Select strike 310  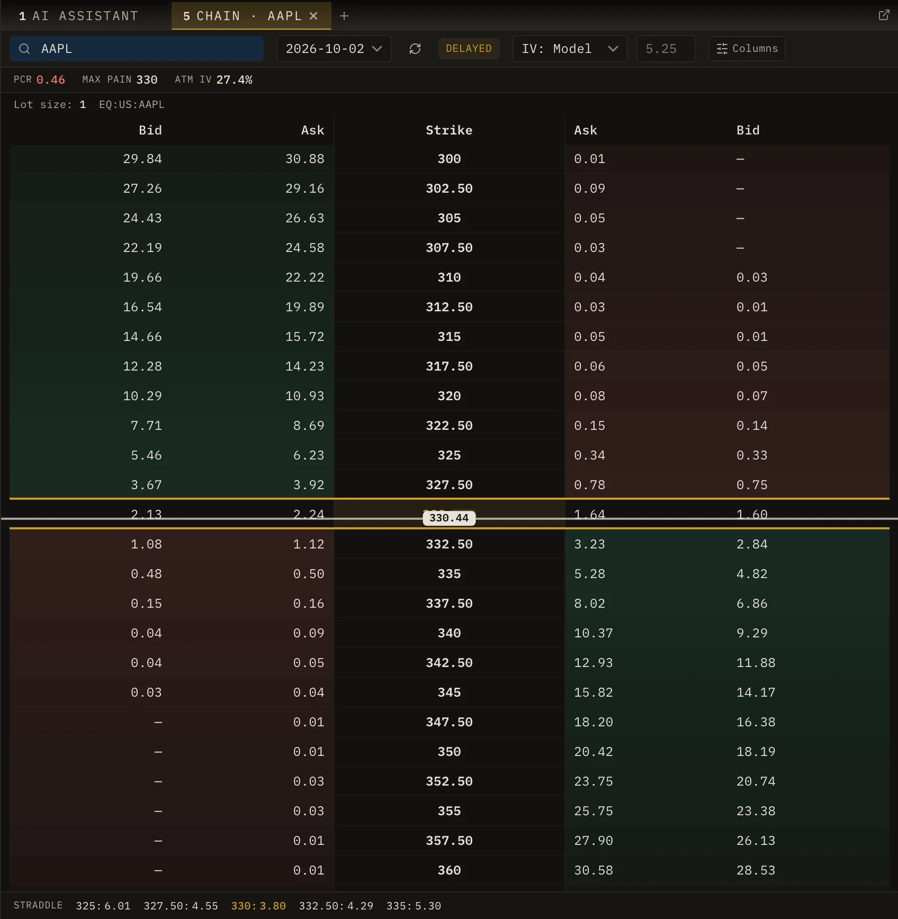pos(449,277)
